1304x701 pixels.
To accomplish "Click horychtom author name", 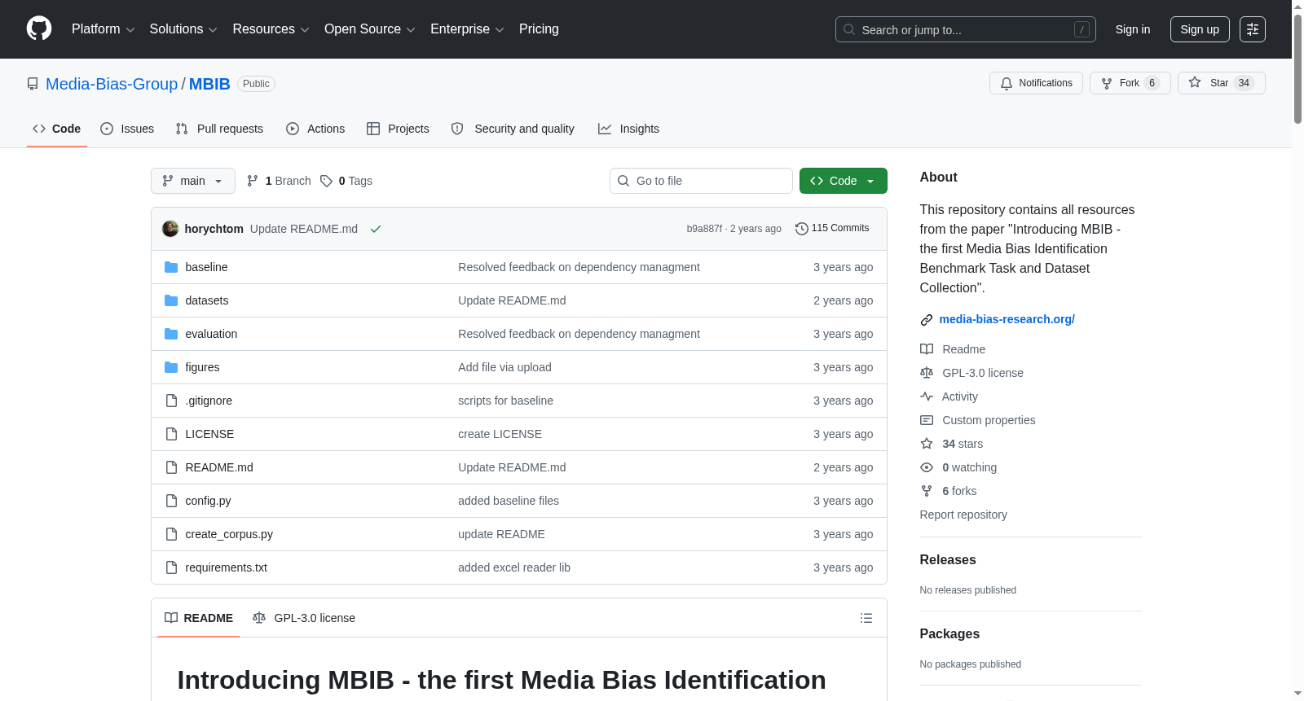I will pos(214,229).
